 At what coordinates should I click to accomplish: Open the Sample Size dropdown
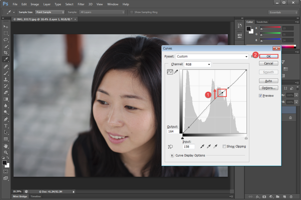pyautogui.click(x=50, y=12)
